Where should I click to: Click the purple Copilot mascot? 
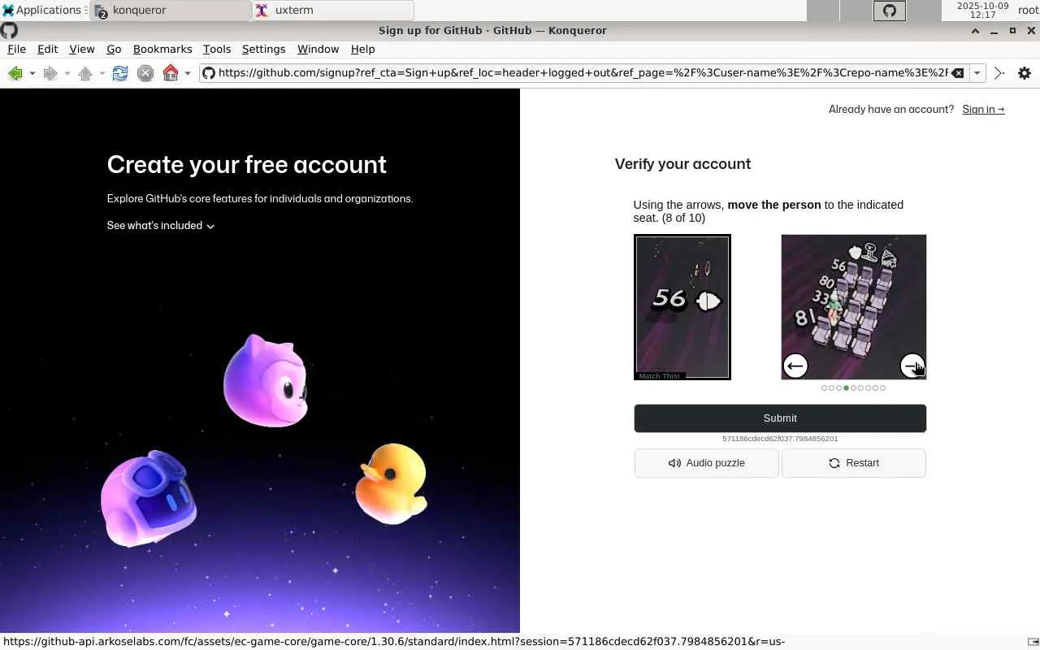(149, 498)
